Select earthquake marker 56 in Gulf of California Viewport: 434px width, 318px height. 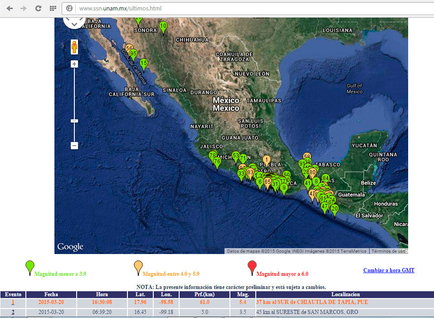click(x=129, y=48)
